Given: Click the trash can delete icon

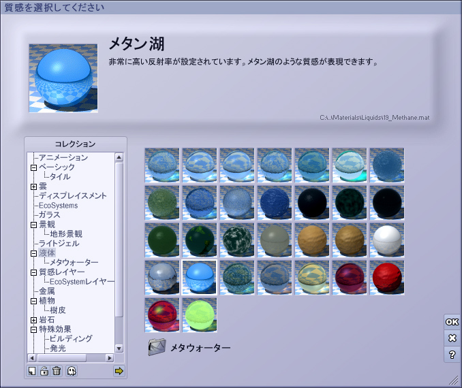Looking at the screenshot, I should coord(57,371).
